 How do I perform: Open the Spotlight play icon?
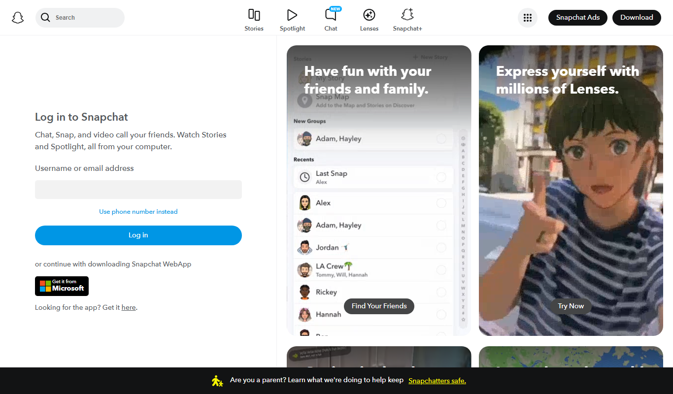click(x=292, y=15)
